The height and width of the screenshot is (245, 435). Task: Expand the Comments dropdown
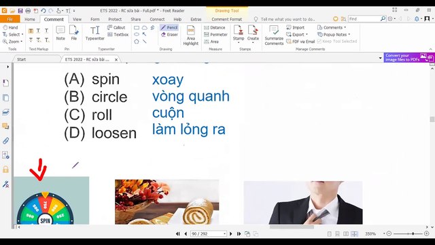pyautogui.click(x=345, y=27)
